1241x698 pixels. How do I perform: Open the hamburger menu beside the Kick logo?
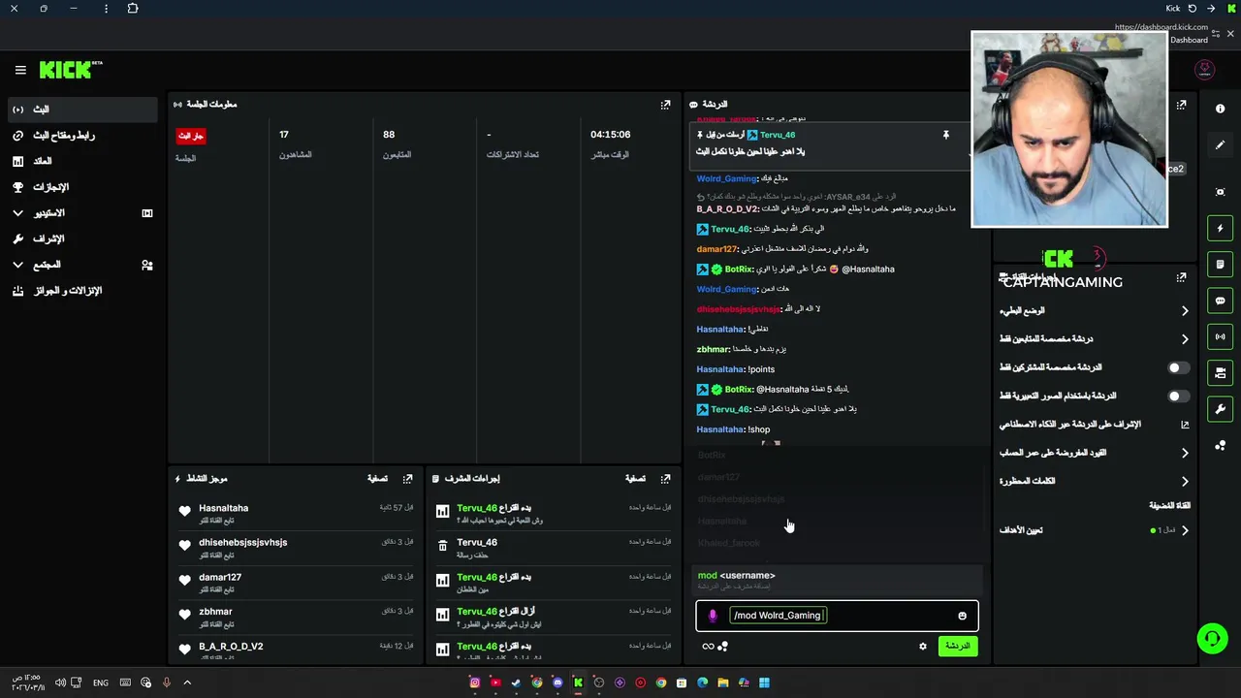[x=20, y=70]
